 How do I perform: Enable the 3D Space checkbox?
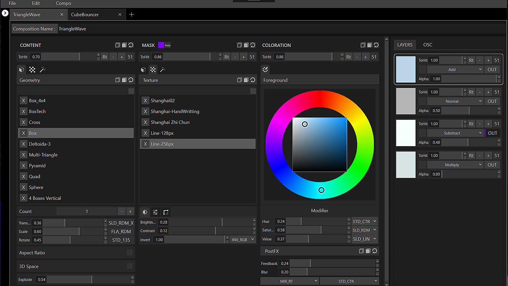130,266
